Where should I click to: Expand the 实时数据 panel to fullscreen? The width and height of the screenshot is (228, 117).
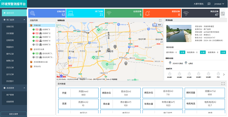[223, 84]
